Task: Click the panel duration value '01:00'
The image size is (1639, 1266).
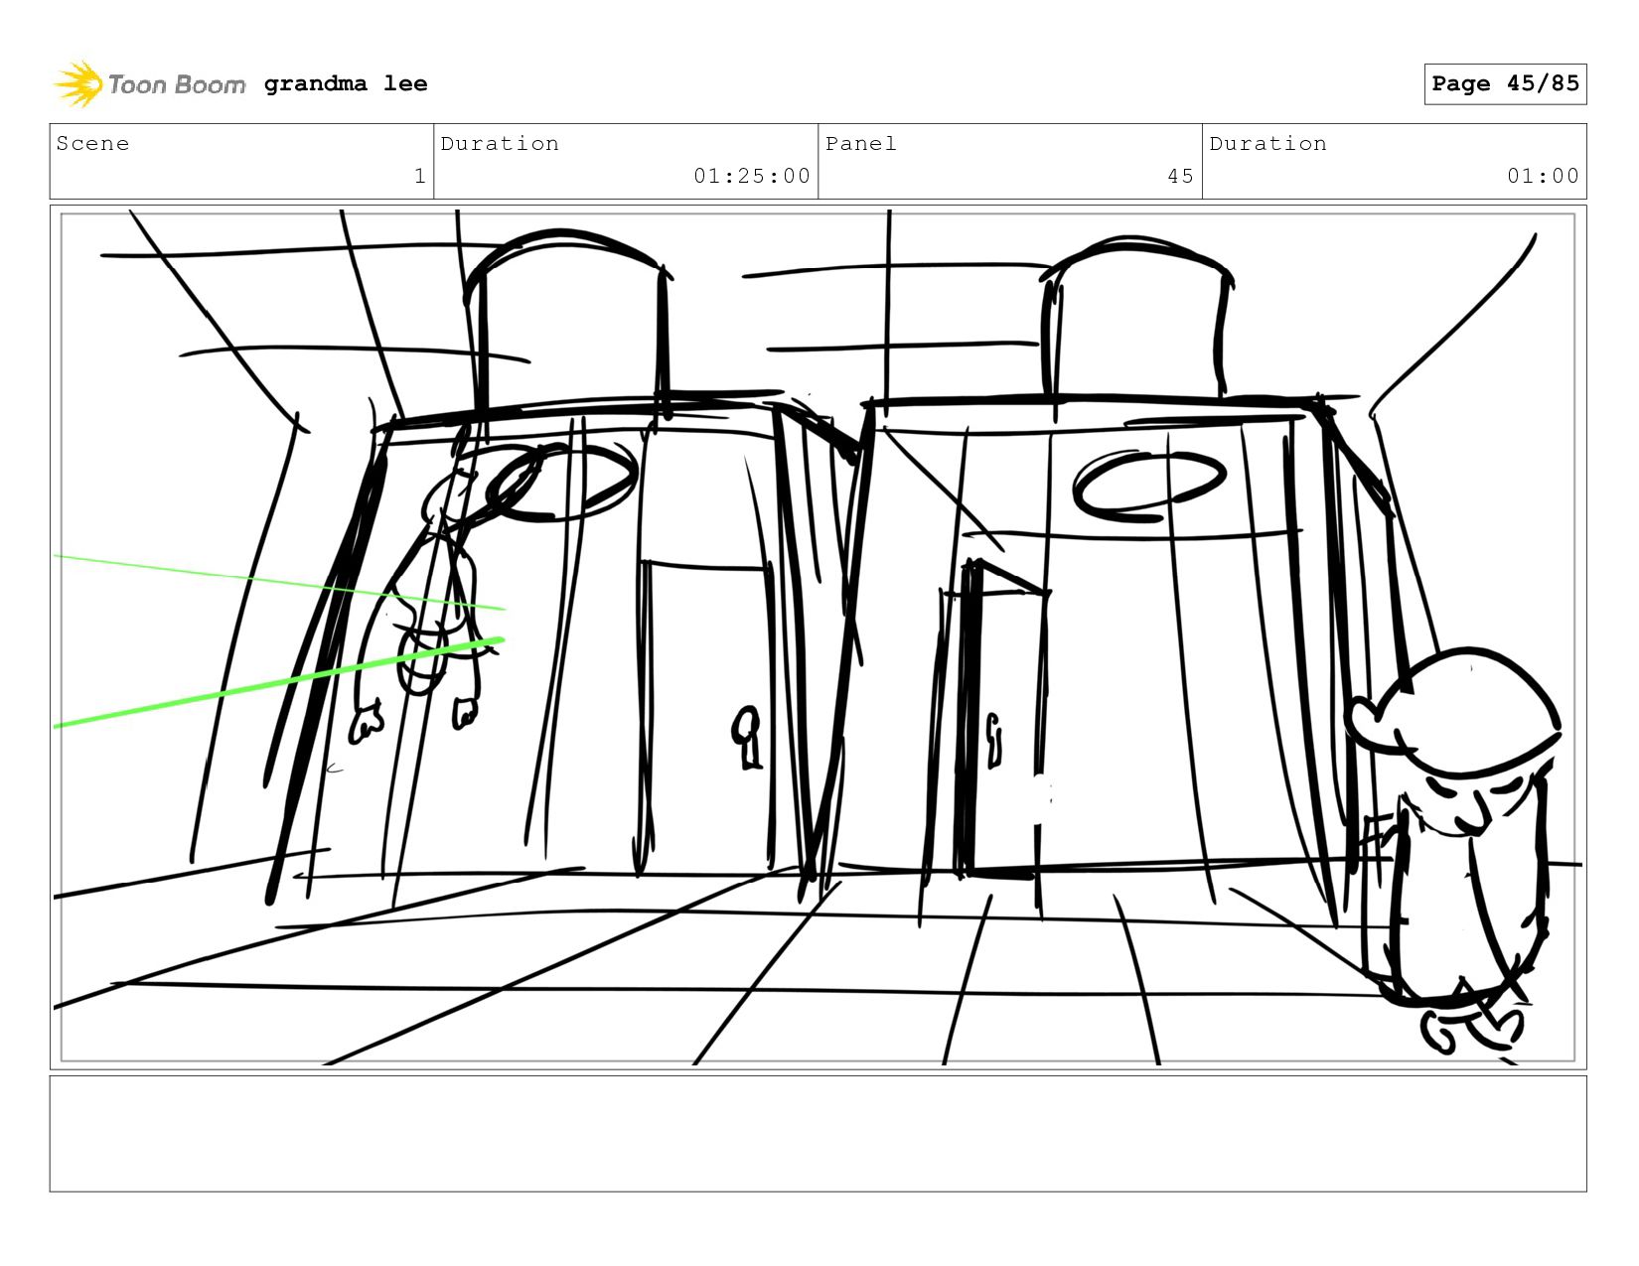Action: coord(1543,176)
